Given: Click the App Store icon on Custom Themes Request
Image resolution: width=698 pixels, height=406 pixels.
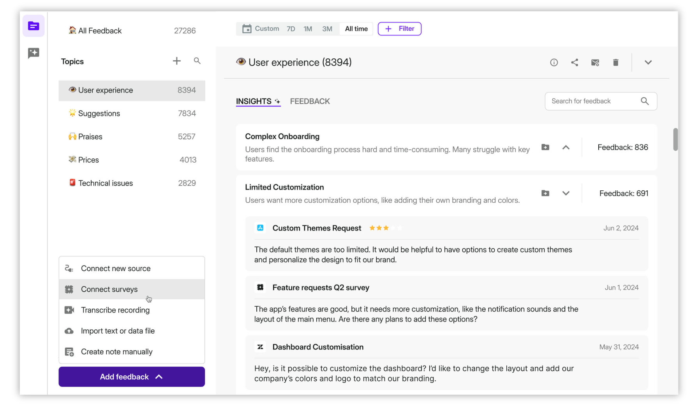Looking at the screenshot, I should (x=260, y=228).
